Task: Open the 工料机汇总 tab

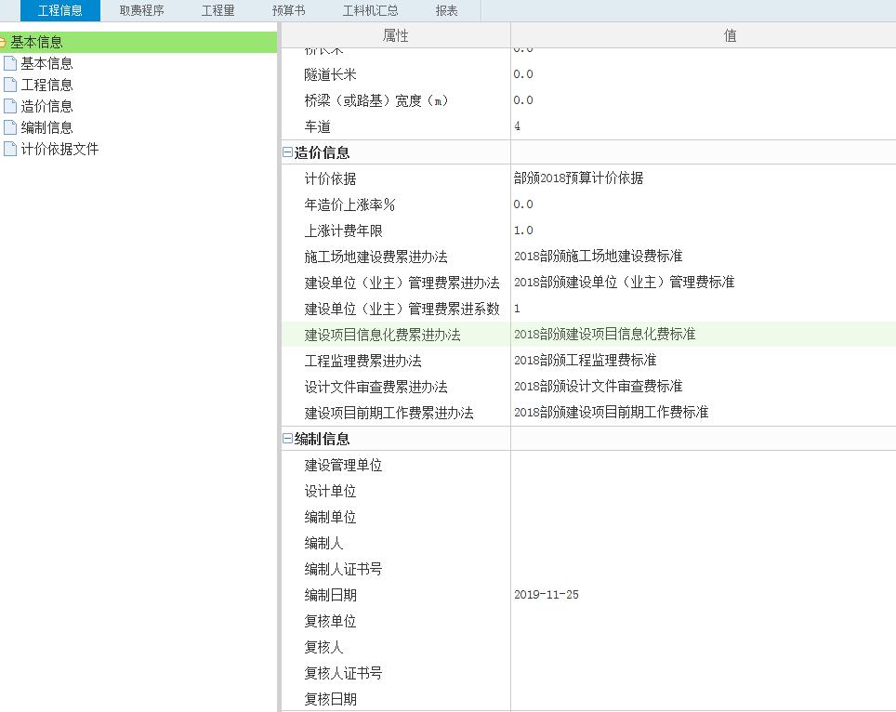Action: (x=372, y=10)
